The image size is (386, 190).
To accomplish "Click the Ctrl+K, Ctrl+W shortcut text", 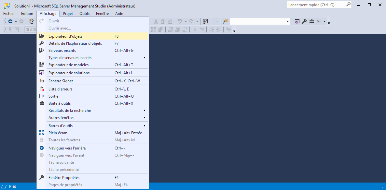I will coord(127,81).
